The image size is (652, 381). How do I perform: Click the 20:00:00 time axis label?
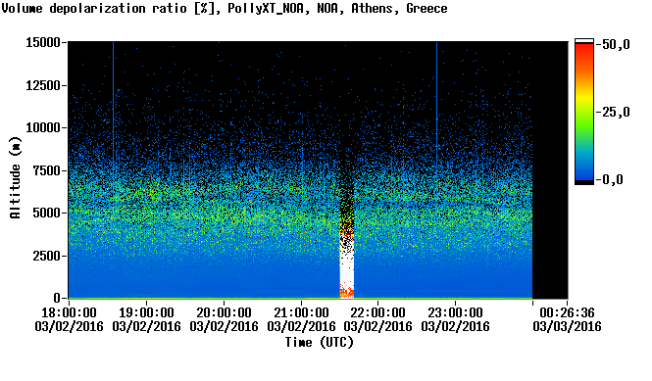coord(224,312)
